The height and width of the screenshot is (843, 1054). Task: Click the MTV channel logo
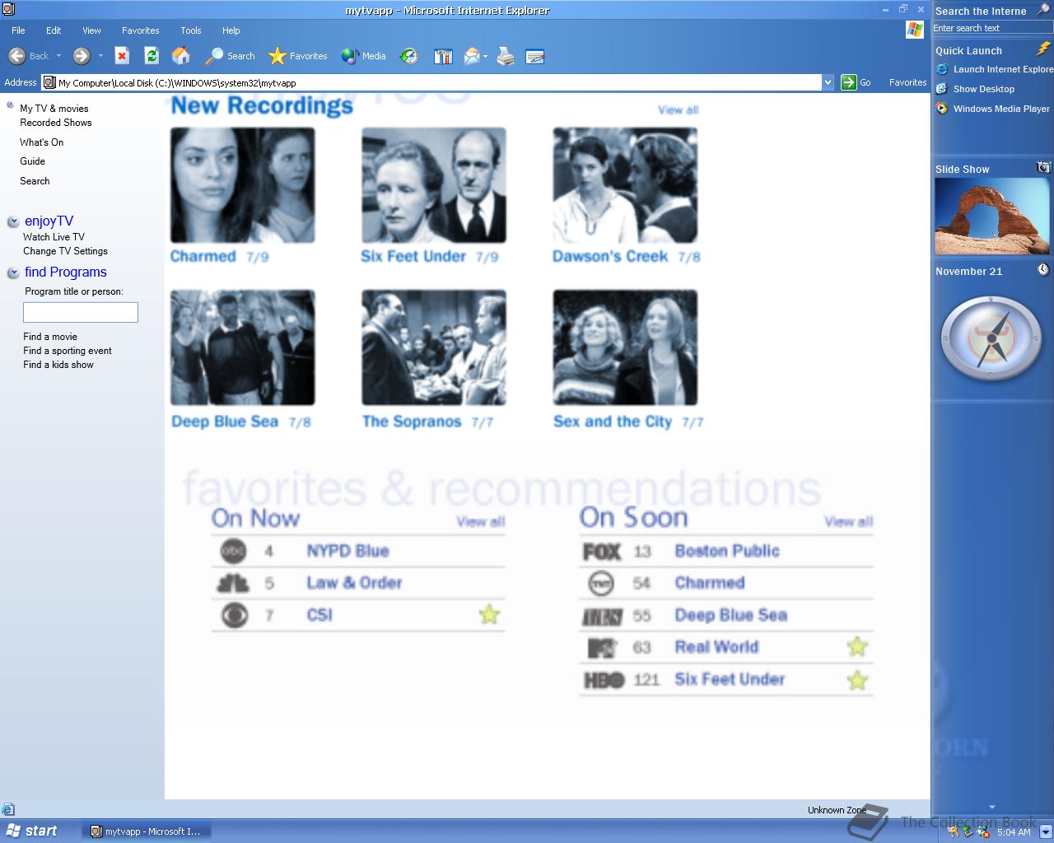[x=602, y=648]
